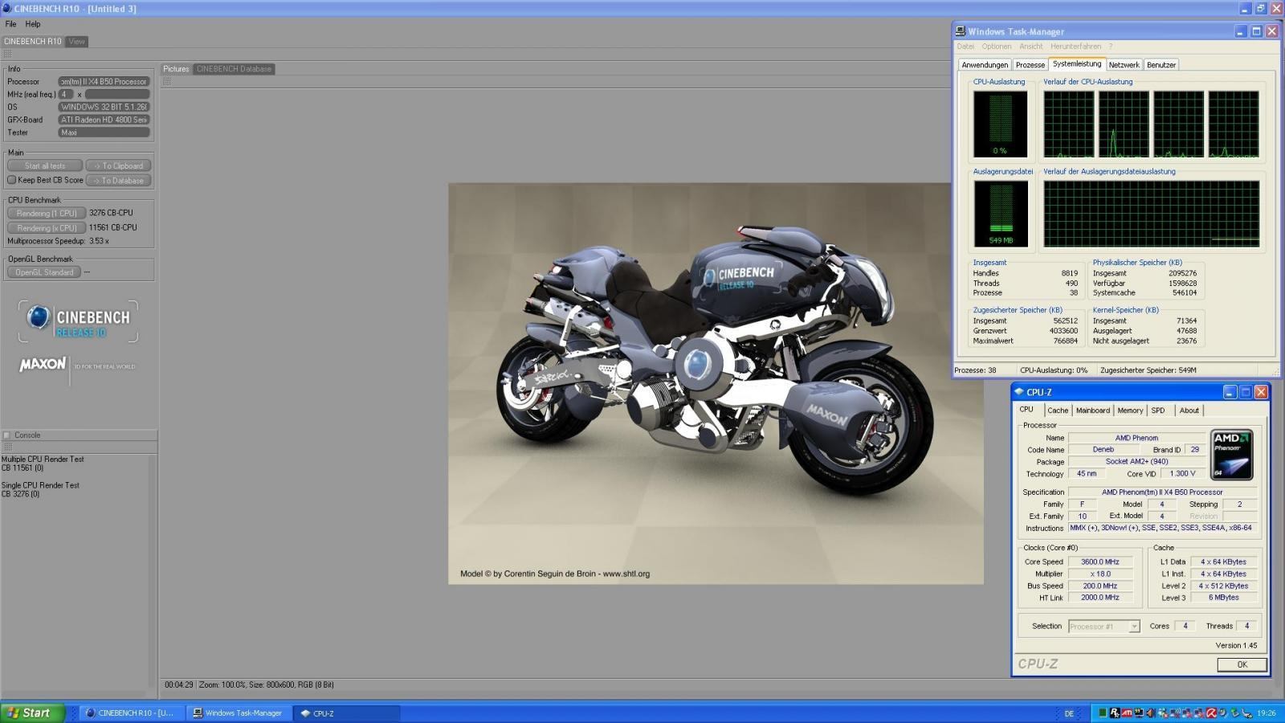The width and height of the screenshot is (1285, 723).
Task: Switch to the View tab in CINEBENCH
Action: (76, 42)
